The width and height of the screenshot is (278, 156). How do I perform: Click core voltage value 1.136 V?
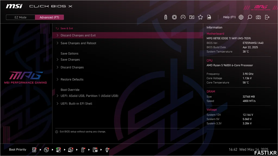(x=247, y=78)
